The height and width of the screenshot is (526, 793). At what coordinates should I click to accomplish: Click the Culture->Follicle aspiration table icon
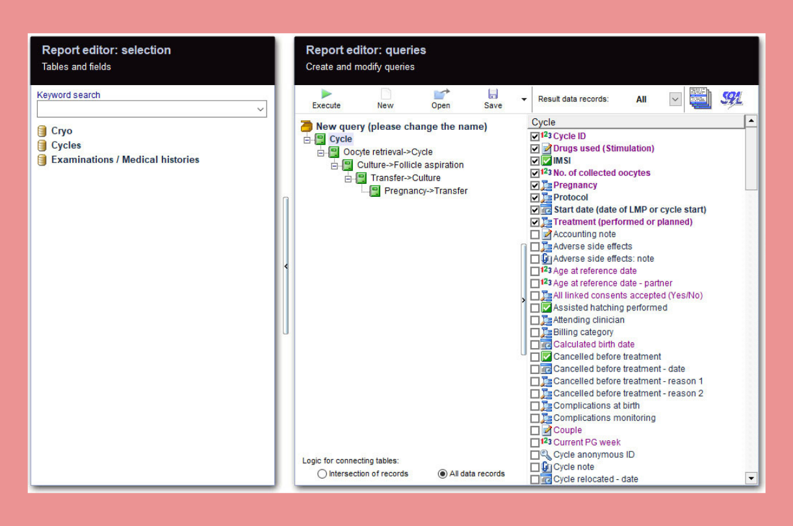pos(348,165)
